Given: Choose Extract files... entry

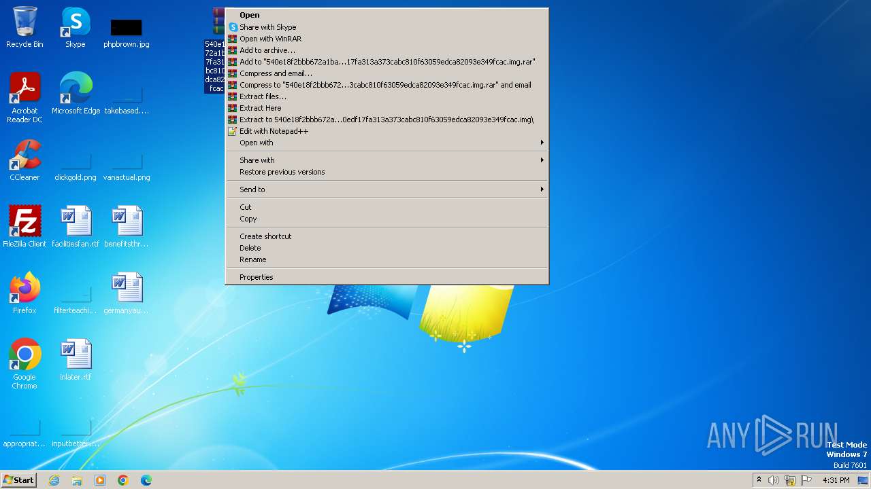Looking at the screenshot, I should coord(387,96).
